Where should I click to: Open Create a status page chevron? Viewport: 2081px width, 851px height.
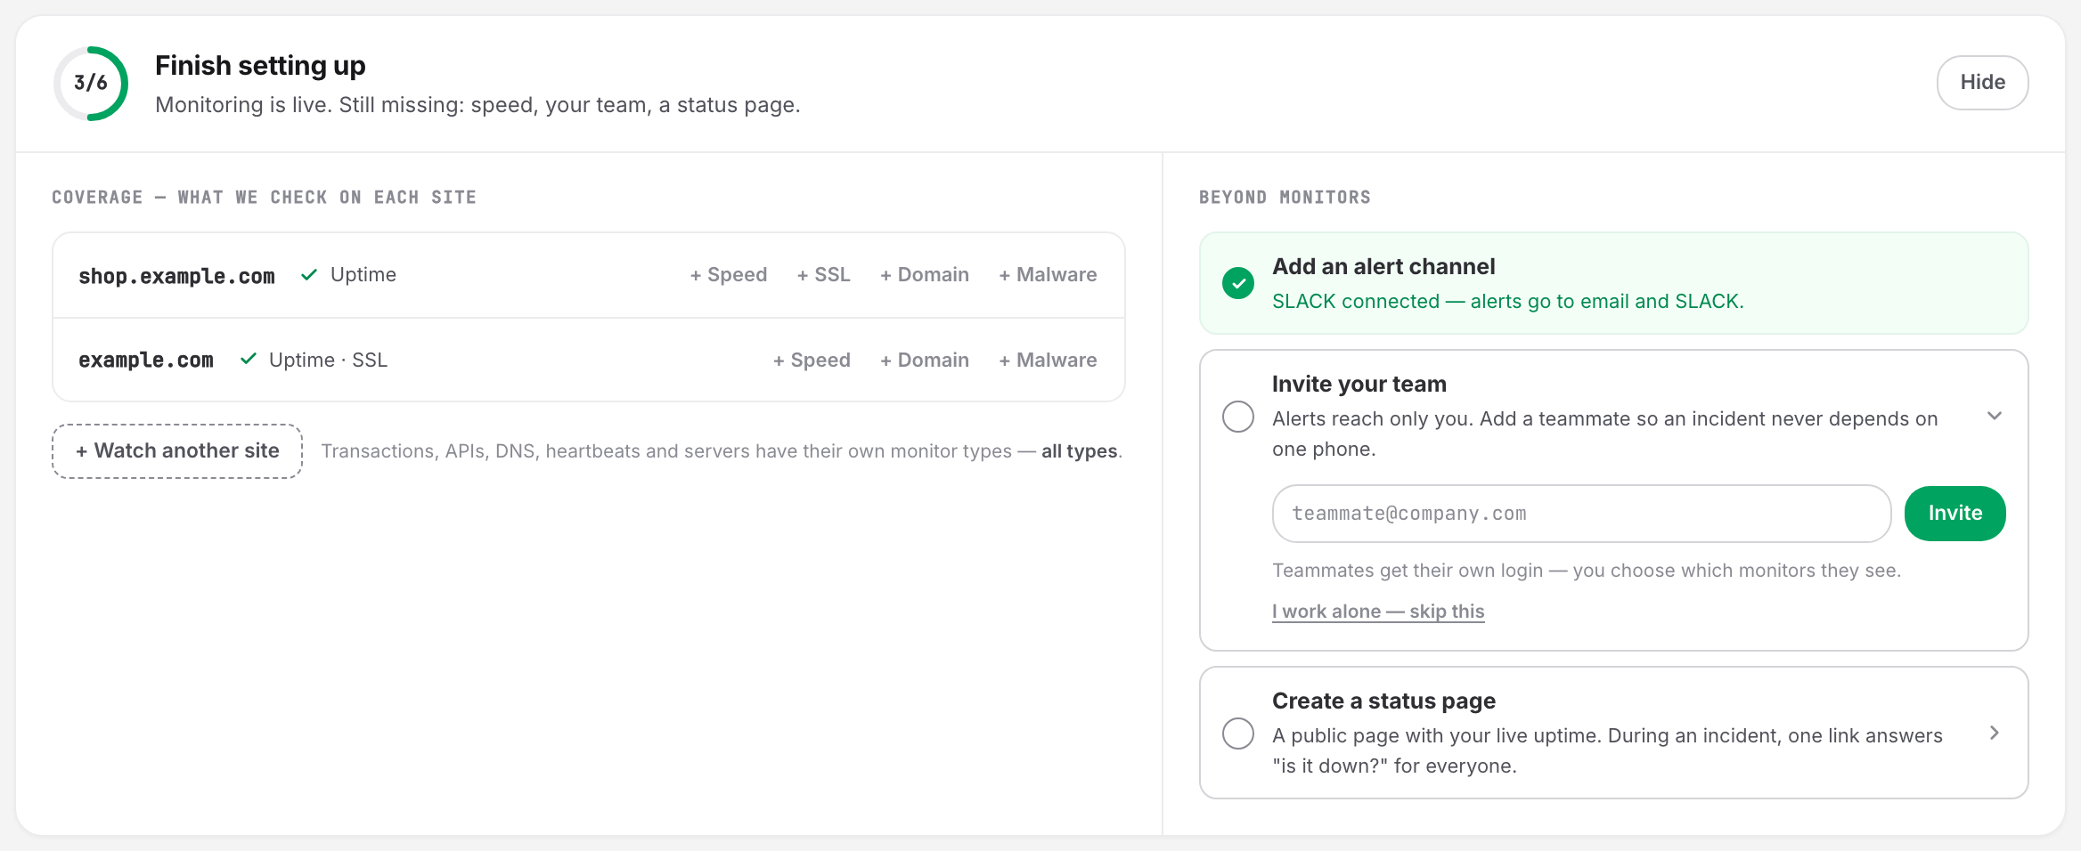coord(1995,733)
